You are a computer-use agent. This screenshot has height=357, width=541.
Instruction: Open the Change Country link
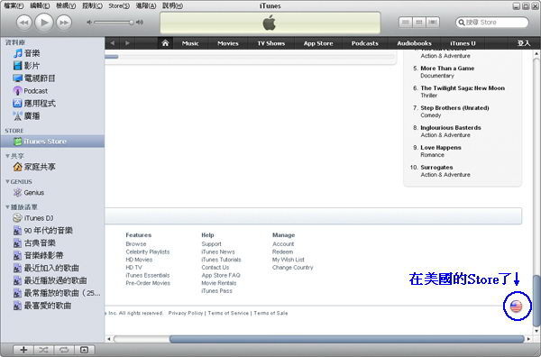(292, 268)
